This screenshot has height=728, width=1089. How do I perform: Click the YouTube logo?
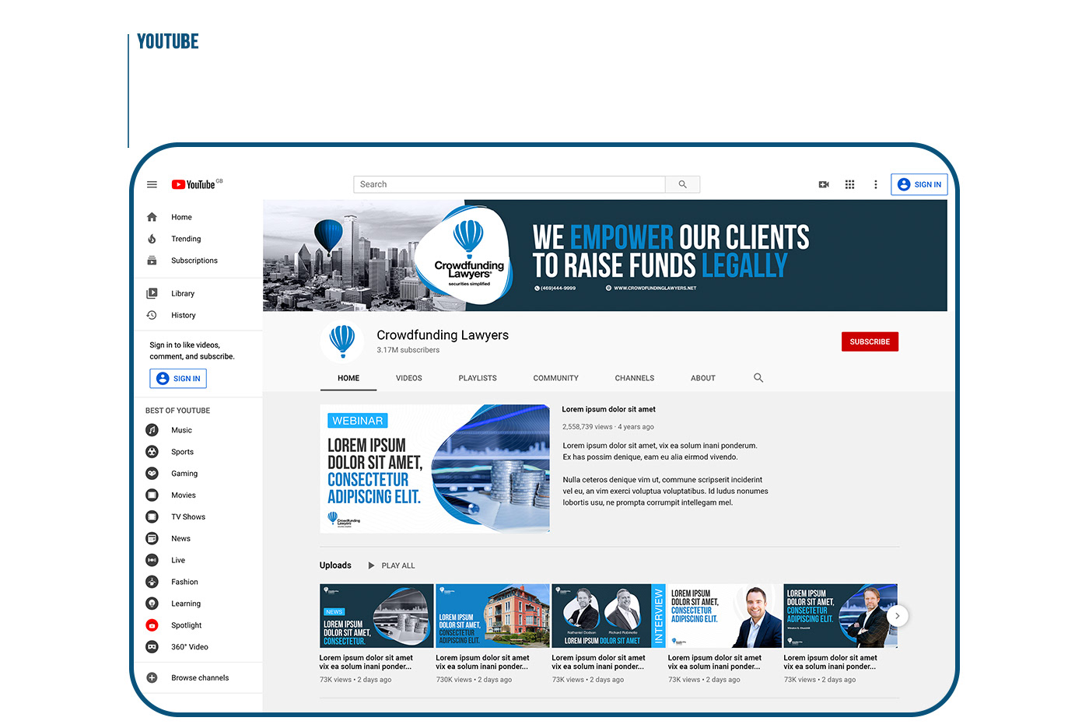tap(194, 184)
